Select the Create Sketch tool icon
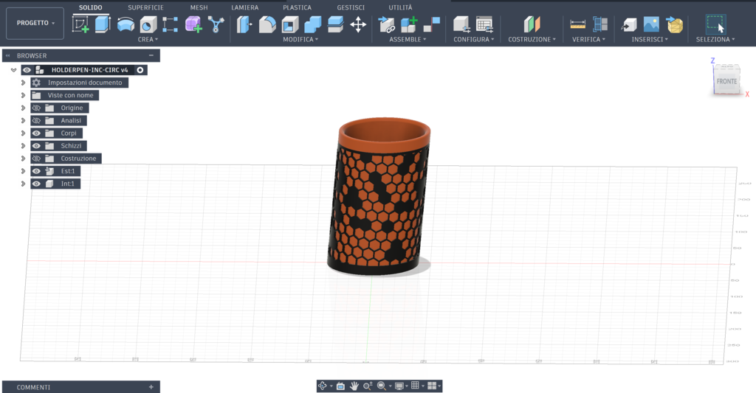756x393 pixels. [x=80, y=24]
